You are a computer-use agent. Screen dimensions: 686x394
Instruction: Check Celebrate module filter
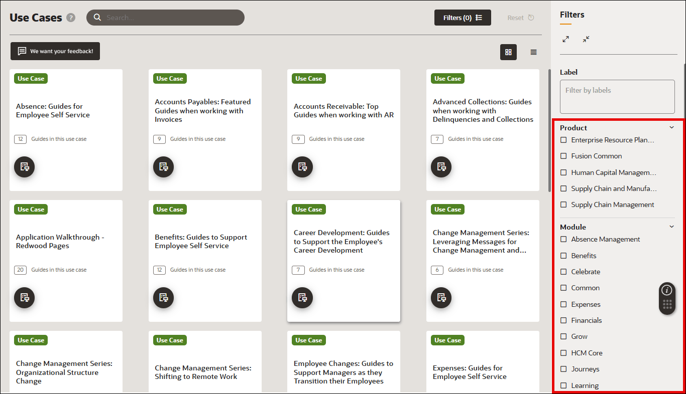point(563,272)
